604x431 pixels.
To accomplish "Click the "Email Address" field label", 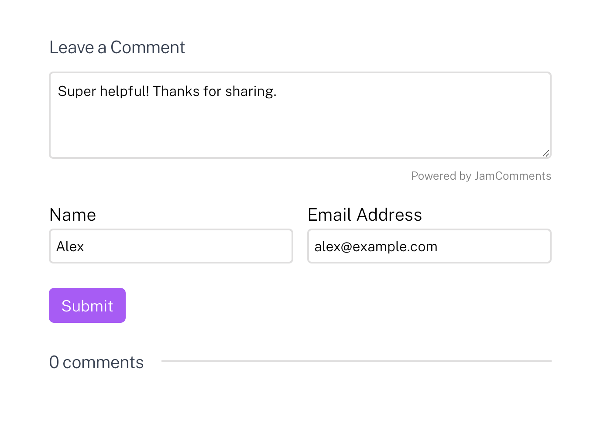I will point(365,215).
